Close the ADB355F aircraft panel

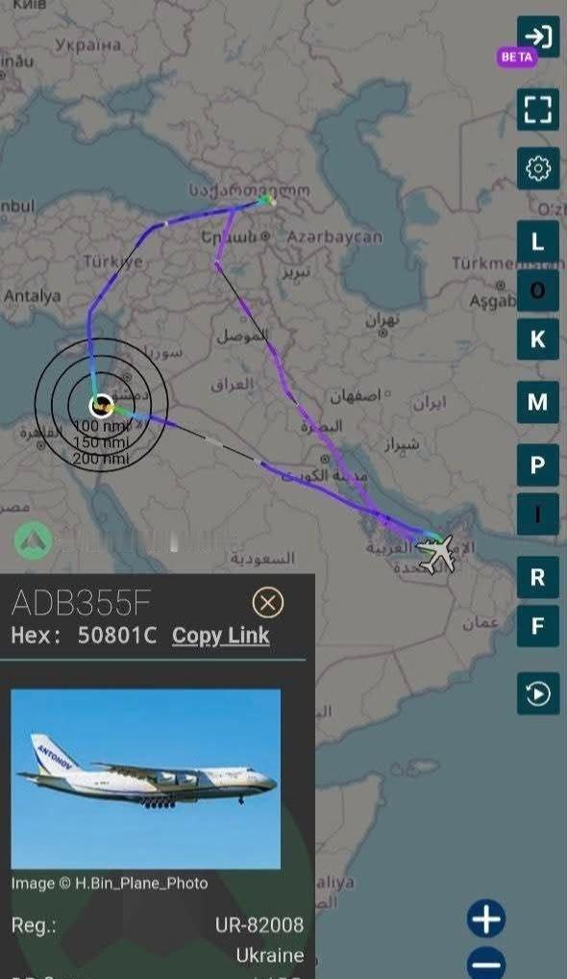[268, 603]
